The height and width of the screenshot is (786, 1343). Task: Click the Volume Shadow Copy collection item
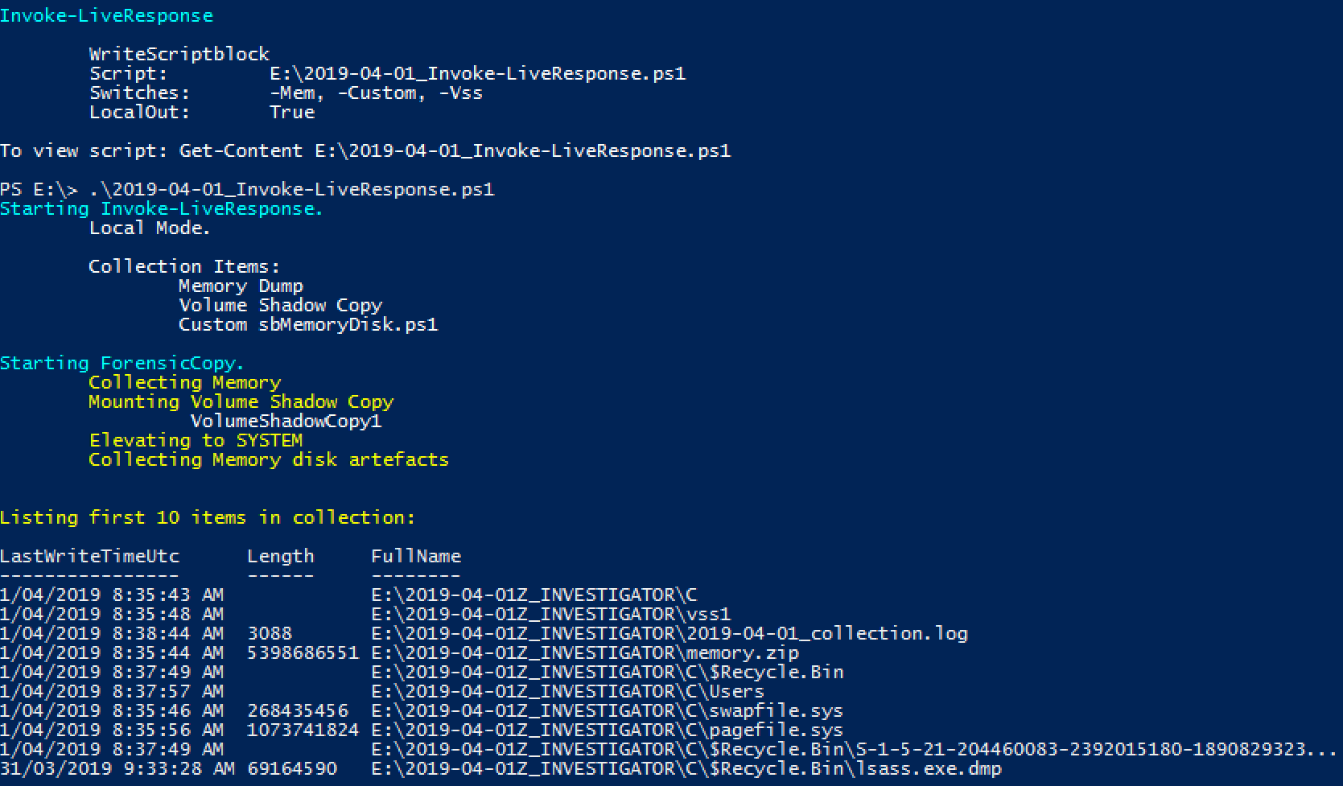pos(281,305)
